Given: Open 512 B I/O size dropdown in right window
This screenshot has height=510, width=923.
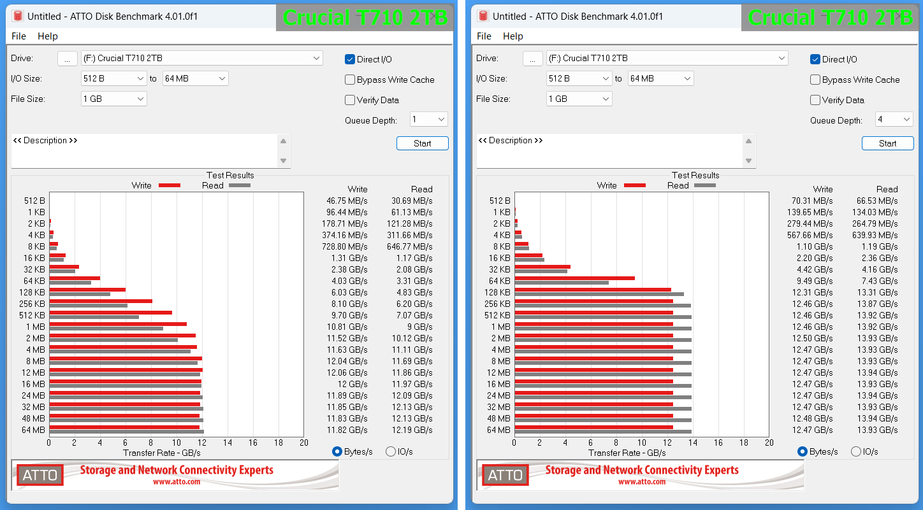Looking at the screenshot, I should pos(579,78).
